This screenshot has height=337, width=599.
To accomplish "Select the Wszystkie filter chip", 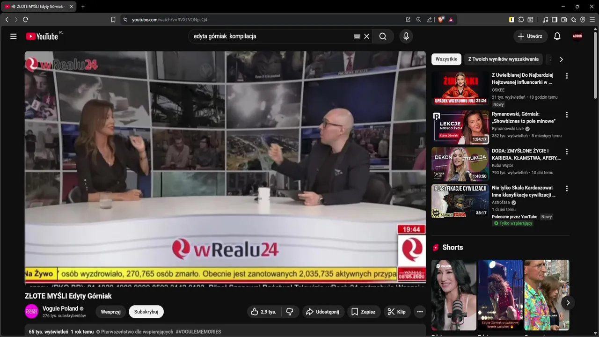I will point(446,59).
